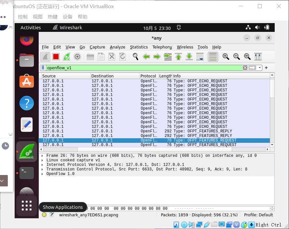Open Text Editor from dock

pos(27,125)
